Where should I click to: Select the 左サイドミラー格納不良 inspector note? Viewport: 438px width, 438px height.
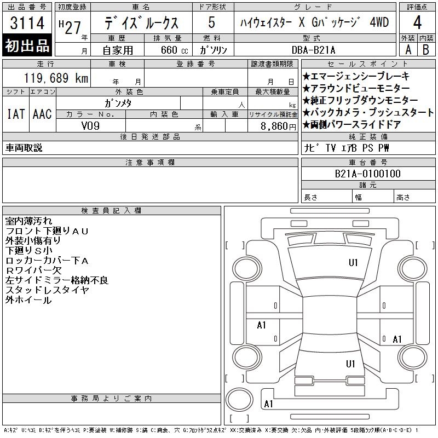(57, 280)
